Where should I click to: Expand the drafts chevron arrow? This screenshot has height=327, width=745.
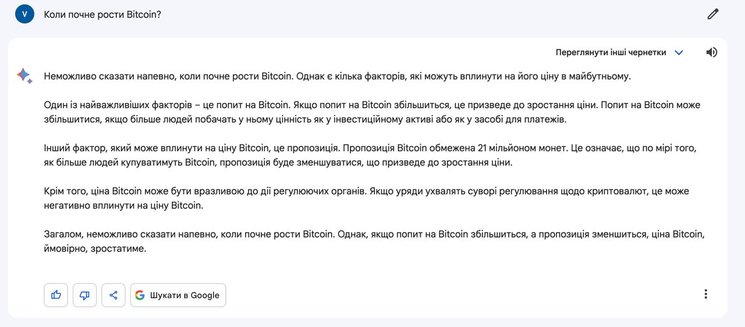pyautogui.click(x=679, y=52)
